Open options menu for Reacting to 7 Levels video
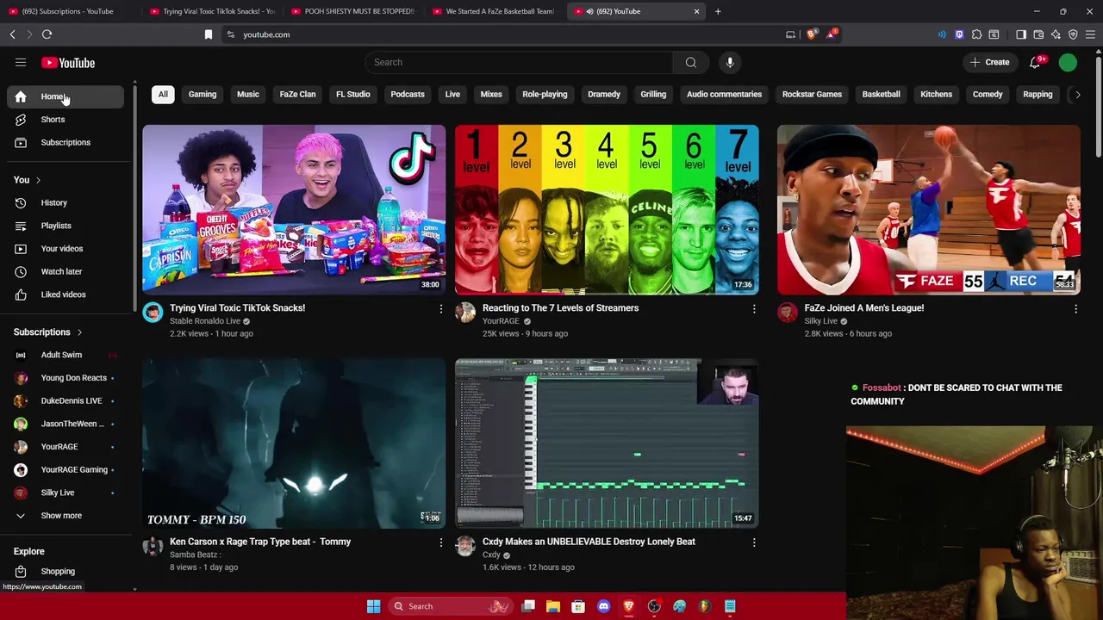The width and height of the screenshot is (1103, 620). click(x=754, y=308)
